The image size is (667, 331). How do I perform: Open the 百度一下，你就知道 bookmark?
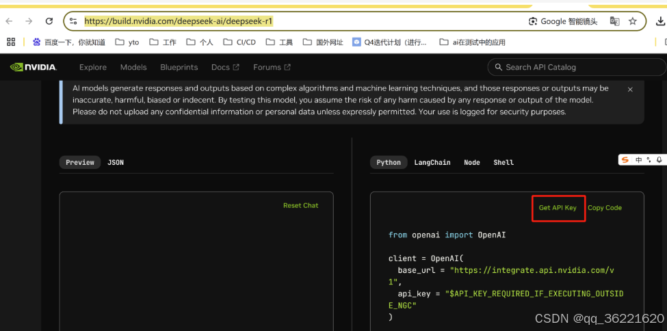(x=69, y=42)
